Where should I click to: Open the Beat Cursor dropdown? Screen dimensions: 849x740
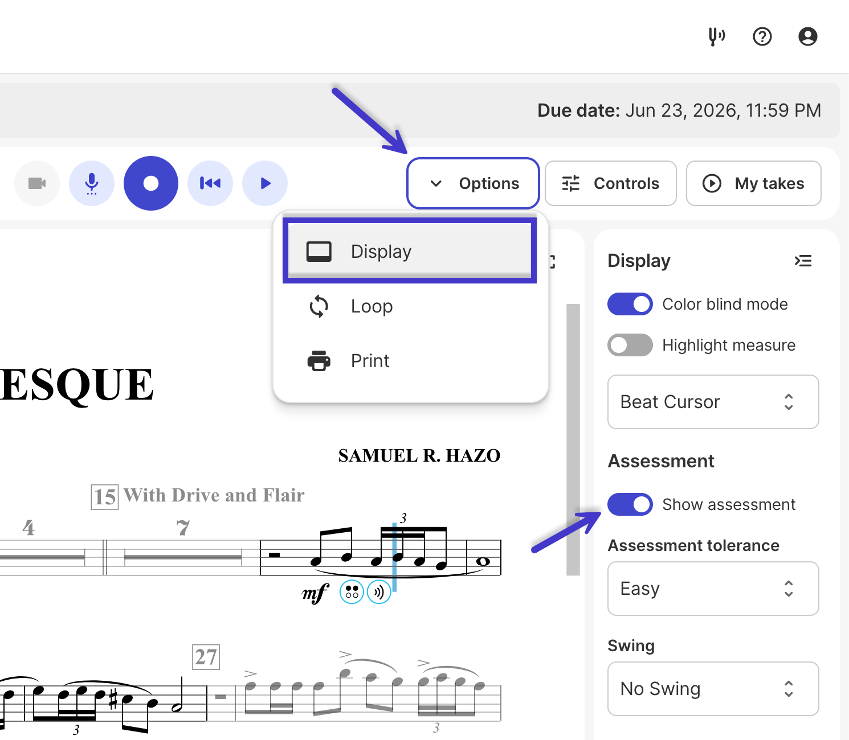[x=713, y=402]
